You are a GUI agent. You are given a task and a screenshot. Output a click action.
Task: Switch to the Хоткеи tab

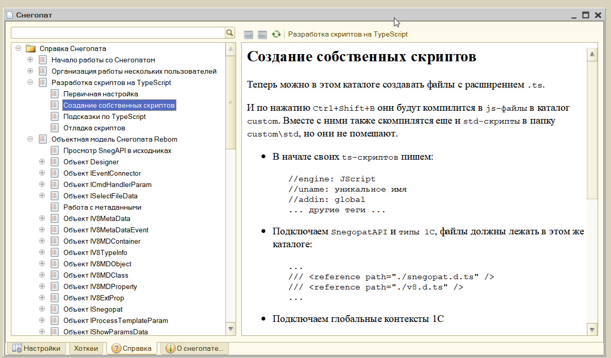point(86,348)
